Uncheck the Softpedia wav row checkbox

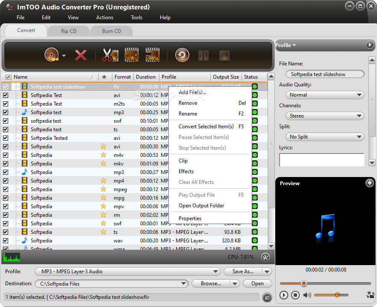pos(6,241)
